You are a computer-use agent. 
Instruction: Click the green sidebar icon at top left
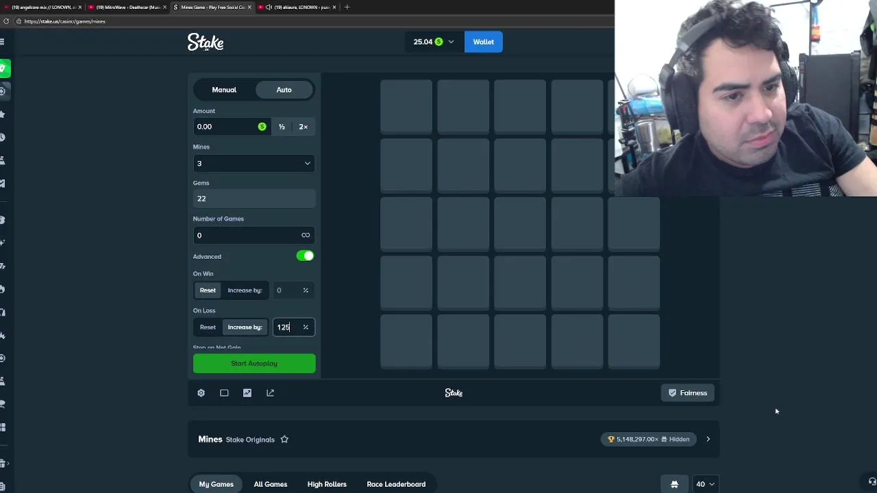click(x=3, y=68)
